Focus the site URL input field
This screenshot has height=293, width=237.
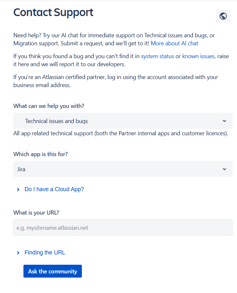[x=123, y=228]
